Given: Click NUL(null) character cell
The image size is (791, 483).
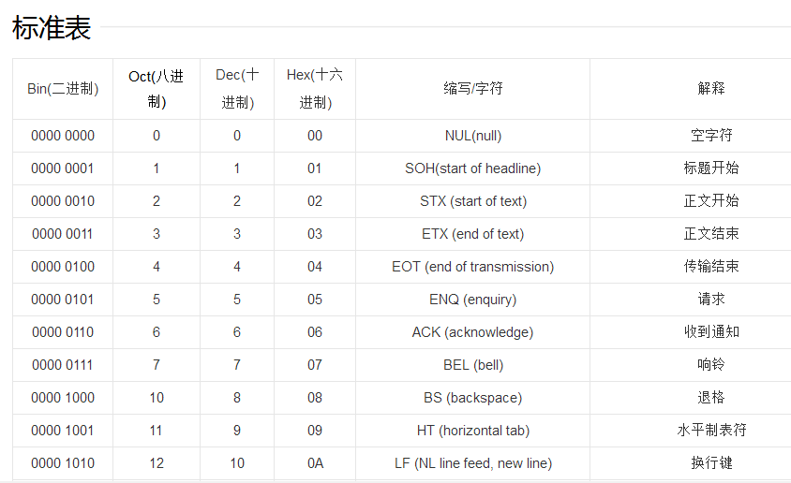Looking at the screenshot, I should 473,136.
